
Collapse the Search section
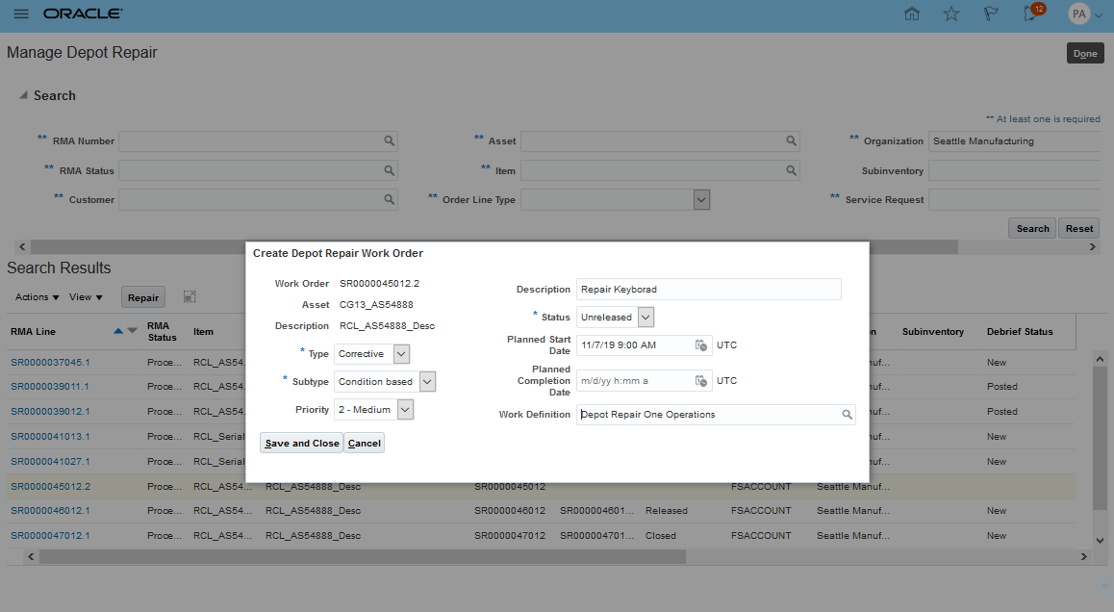click(23, 95)
